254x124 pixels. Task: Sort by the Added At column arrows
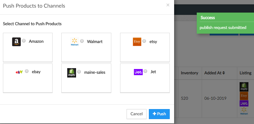click(224, 73)
